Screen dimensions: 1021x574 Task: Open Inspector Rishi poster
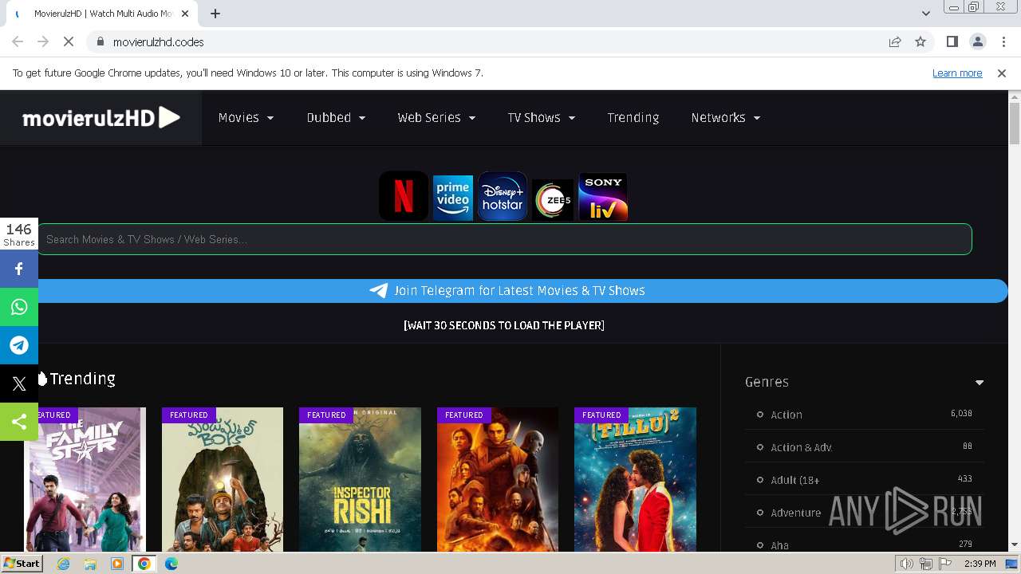360,479
